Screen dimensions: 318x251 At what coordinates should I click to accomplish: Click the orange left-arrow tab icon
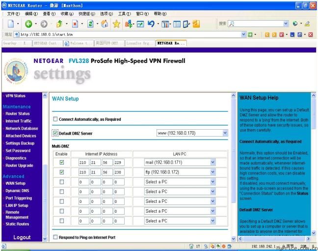[x=267, y=34]
